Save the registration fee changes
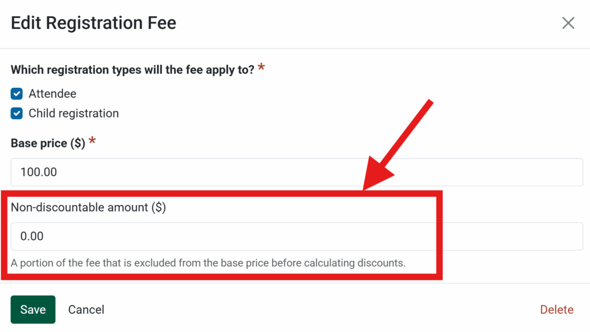 pos(33,310)
